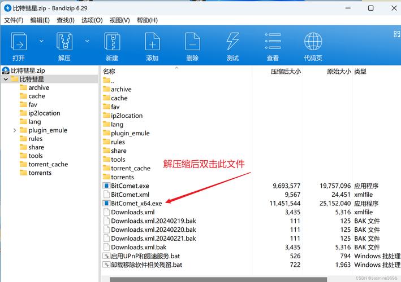This screenshot has width=401, height=282.
Task: Select ip2location folder in left tree
Action: pos(45,113)
